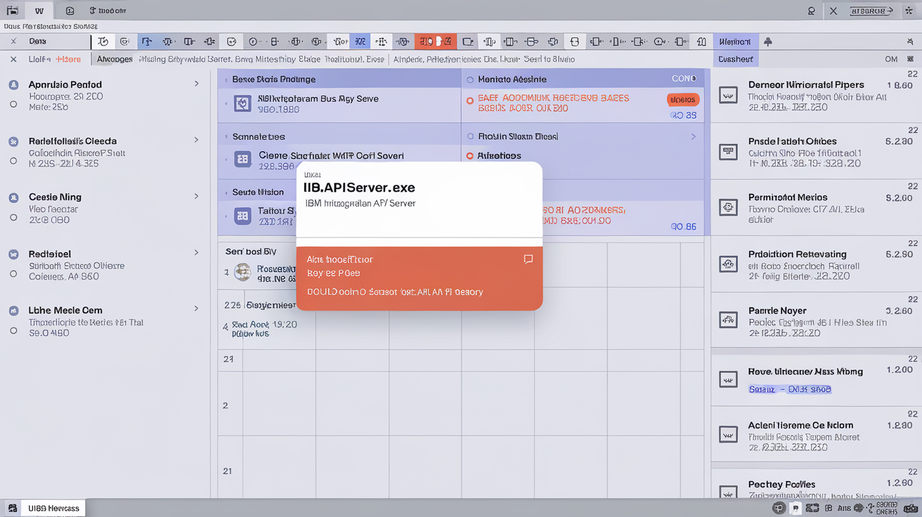This screenshot has width=922, height=517.
Task: Click the icon beside the Taitour entry
Action: [242, 216]
